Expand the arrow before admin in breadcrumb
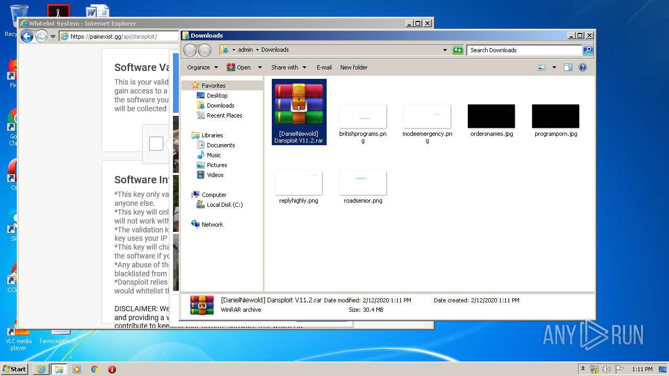669x376 pixels. (x=234, y=50)
